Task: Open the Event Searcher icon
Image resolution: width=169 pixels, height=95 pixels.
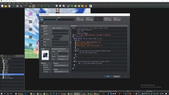Action: tap(79, 6)
